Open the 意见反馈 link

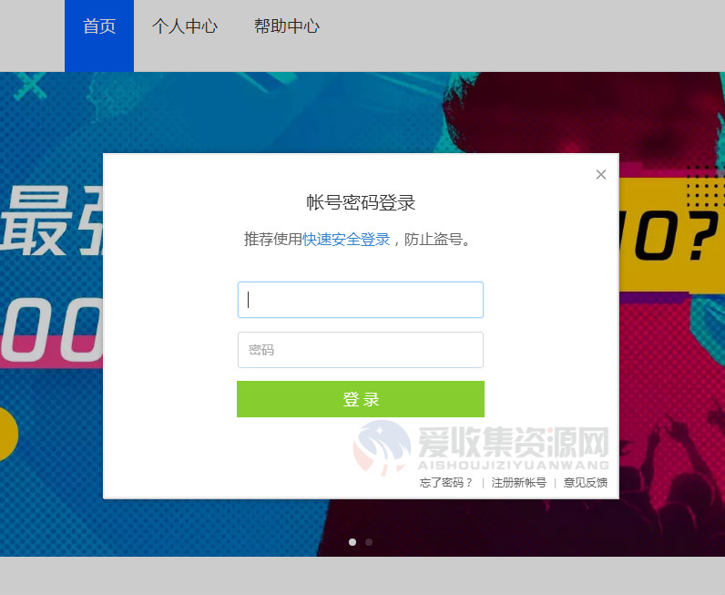(585, 483)
